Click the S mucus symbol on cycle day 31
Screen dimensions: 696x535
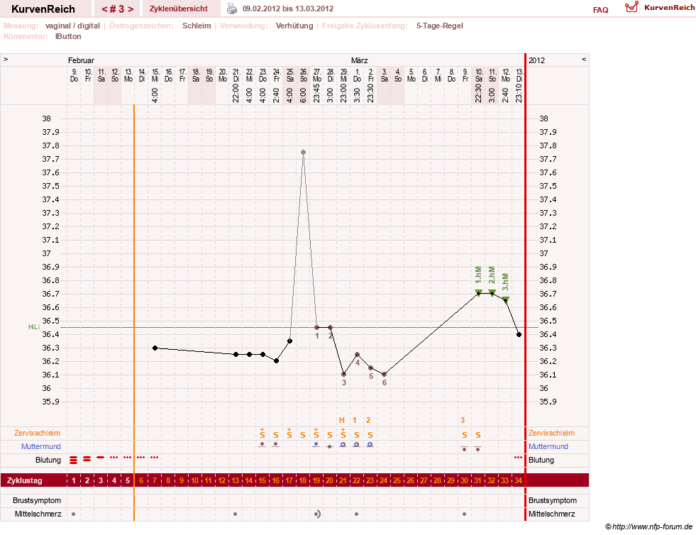point(478,435)
